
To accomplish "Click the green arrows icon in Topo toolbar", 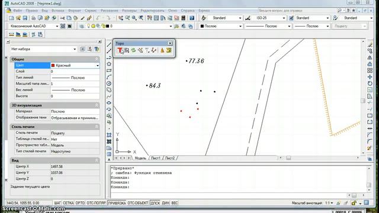I will pos(133,50).
